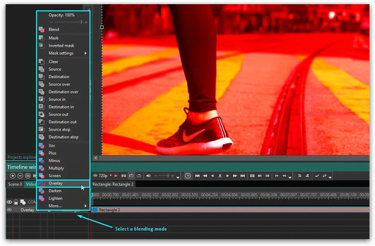Click the Source atop icon

pyautogui.click(x=41, y=129)
